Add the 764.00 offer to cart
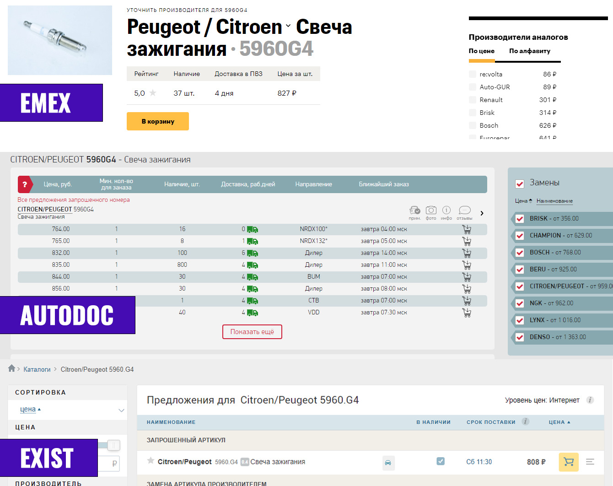 pyautogui.click(x=467, y=229)
